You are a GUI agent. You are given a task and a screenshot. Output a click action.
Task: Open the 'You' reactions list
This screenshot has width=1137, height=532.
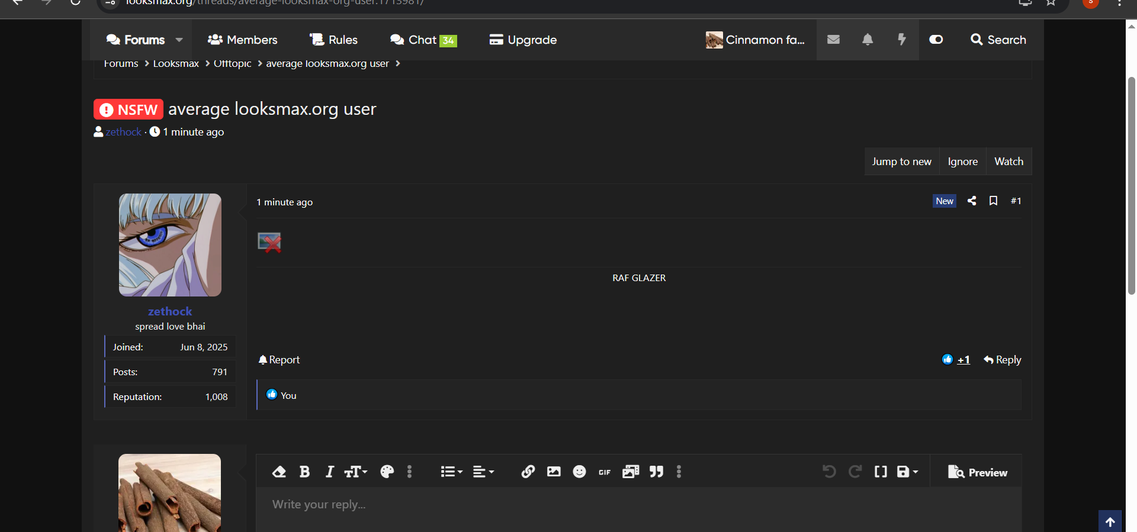point(288,395)
